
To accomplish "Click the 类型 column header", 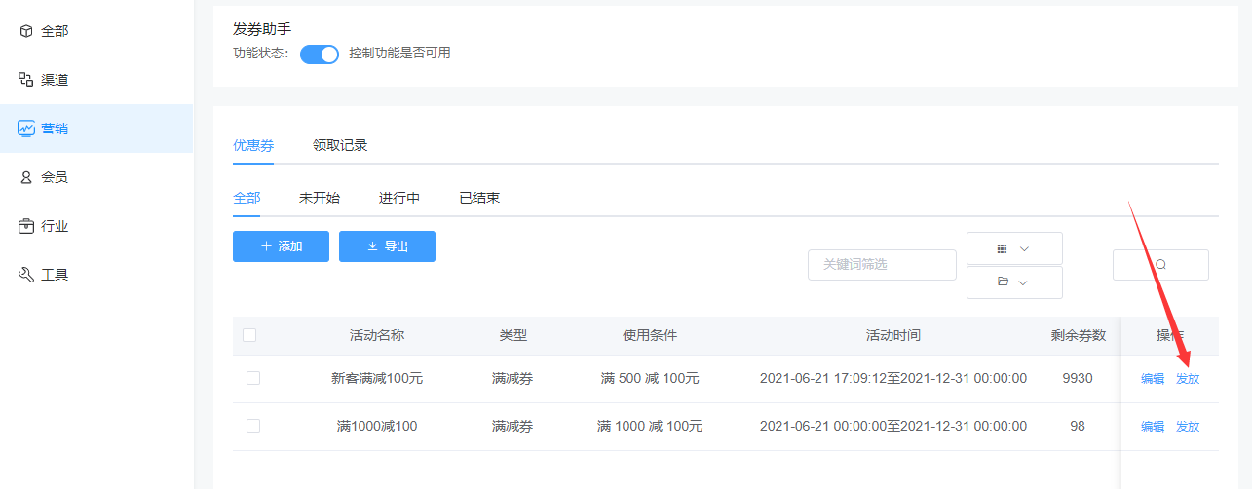I will pos(513,335).
